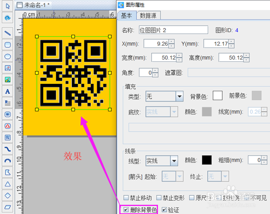
Task: Click the 遮罩图 input field
Action: coord(229,73)
